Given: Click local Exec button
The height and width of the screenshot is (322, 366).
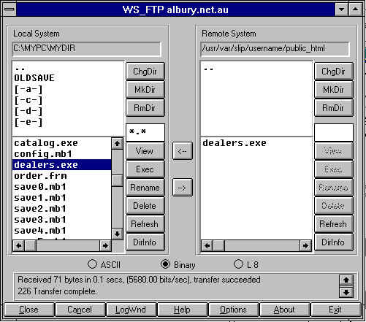Looking at the screenshot, I should (x=145, y=169).
